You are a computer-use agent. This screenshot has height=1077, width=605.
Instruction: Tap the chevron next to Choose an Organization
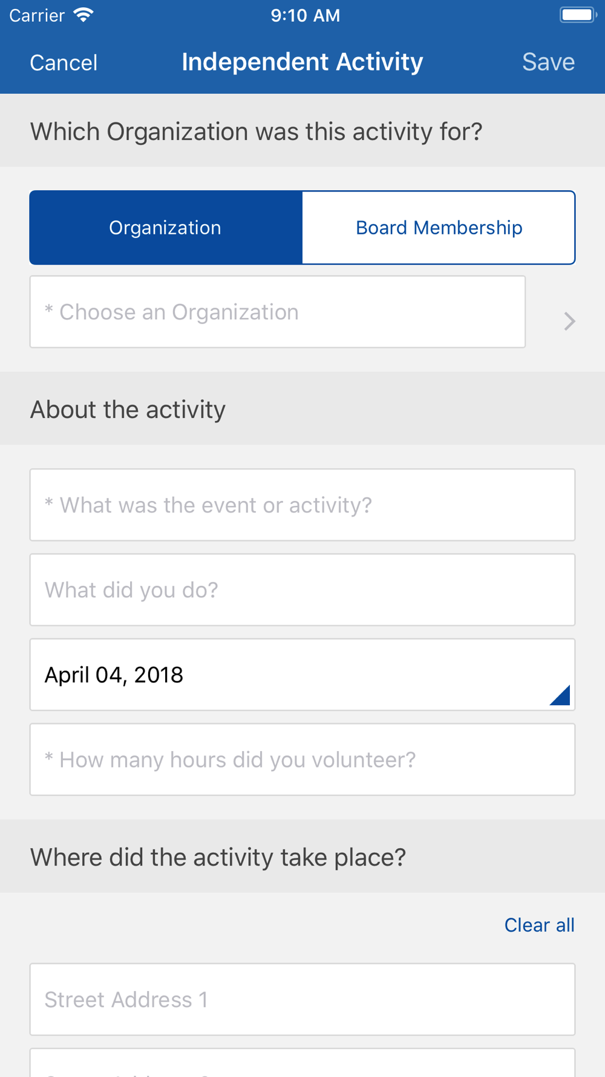[x=569, y=321]
